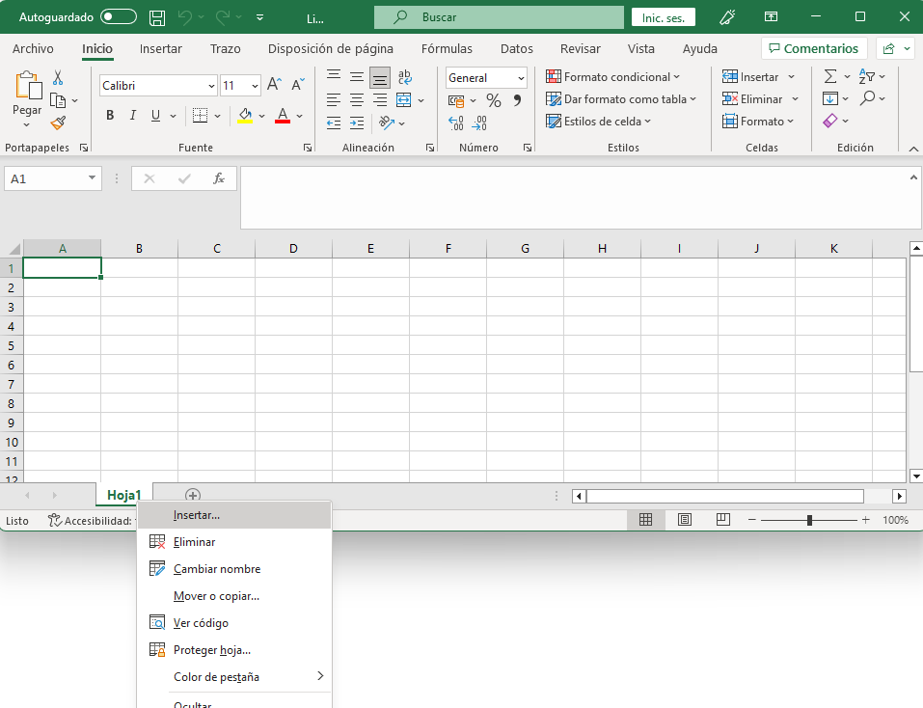Open Formato condicional dropdown
The width and height of the screenshot is (923, 708).
612,77
